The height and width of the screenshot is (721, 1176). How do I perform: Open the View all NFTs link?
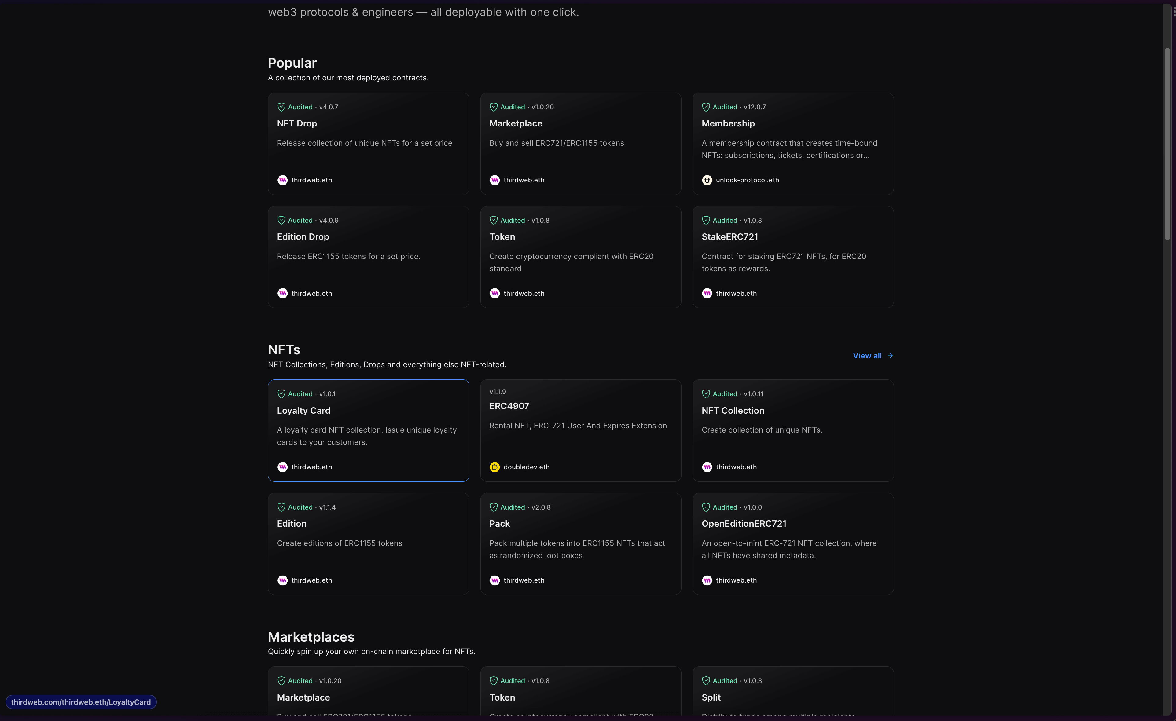(867, 356)
